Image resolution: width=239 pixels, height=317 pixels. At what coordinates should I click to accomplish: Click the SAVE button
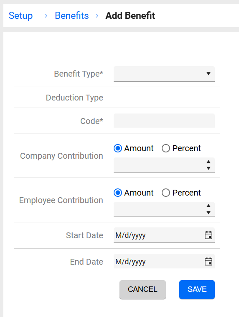coord(197,289)
